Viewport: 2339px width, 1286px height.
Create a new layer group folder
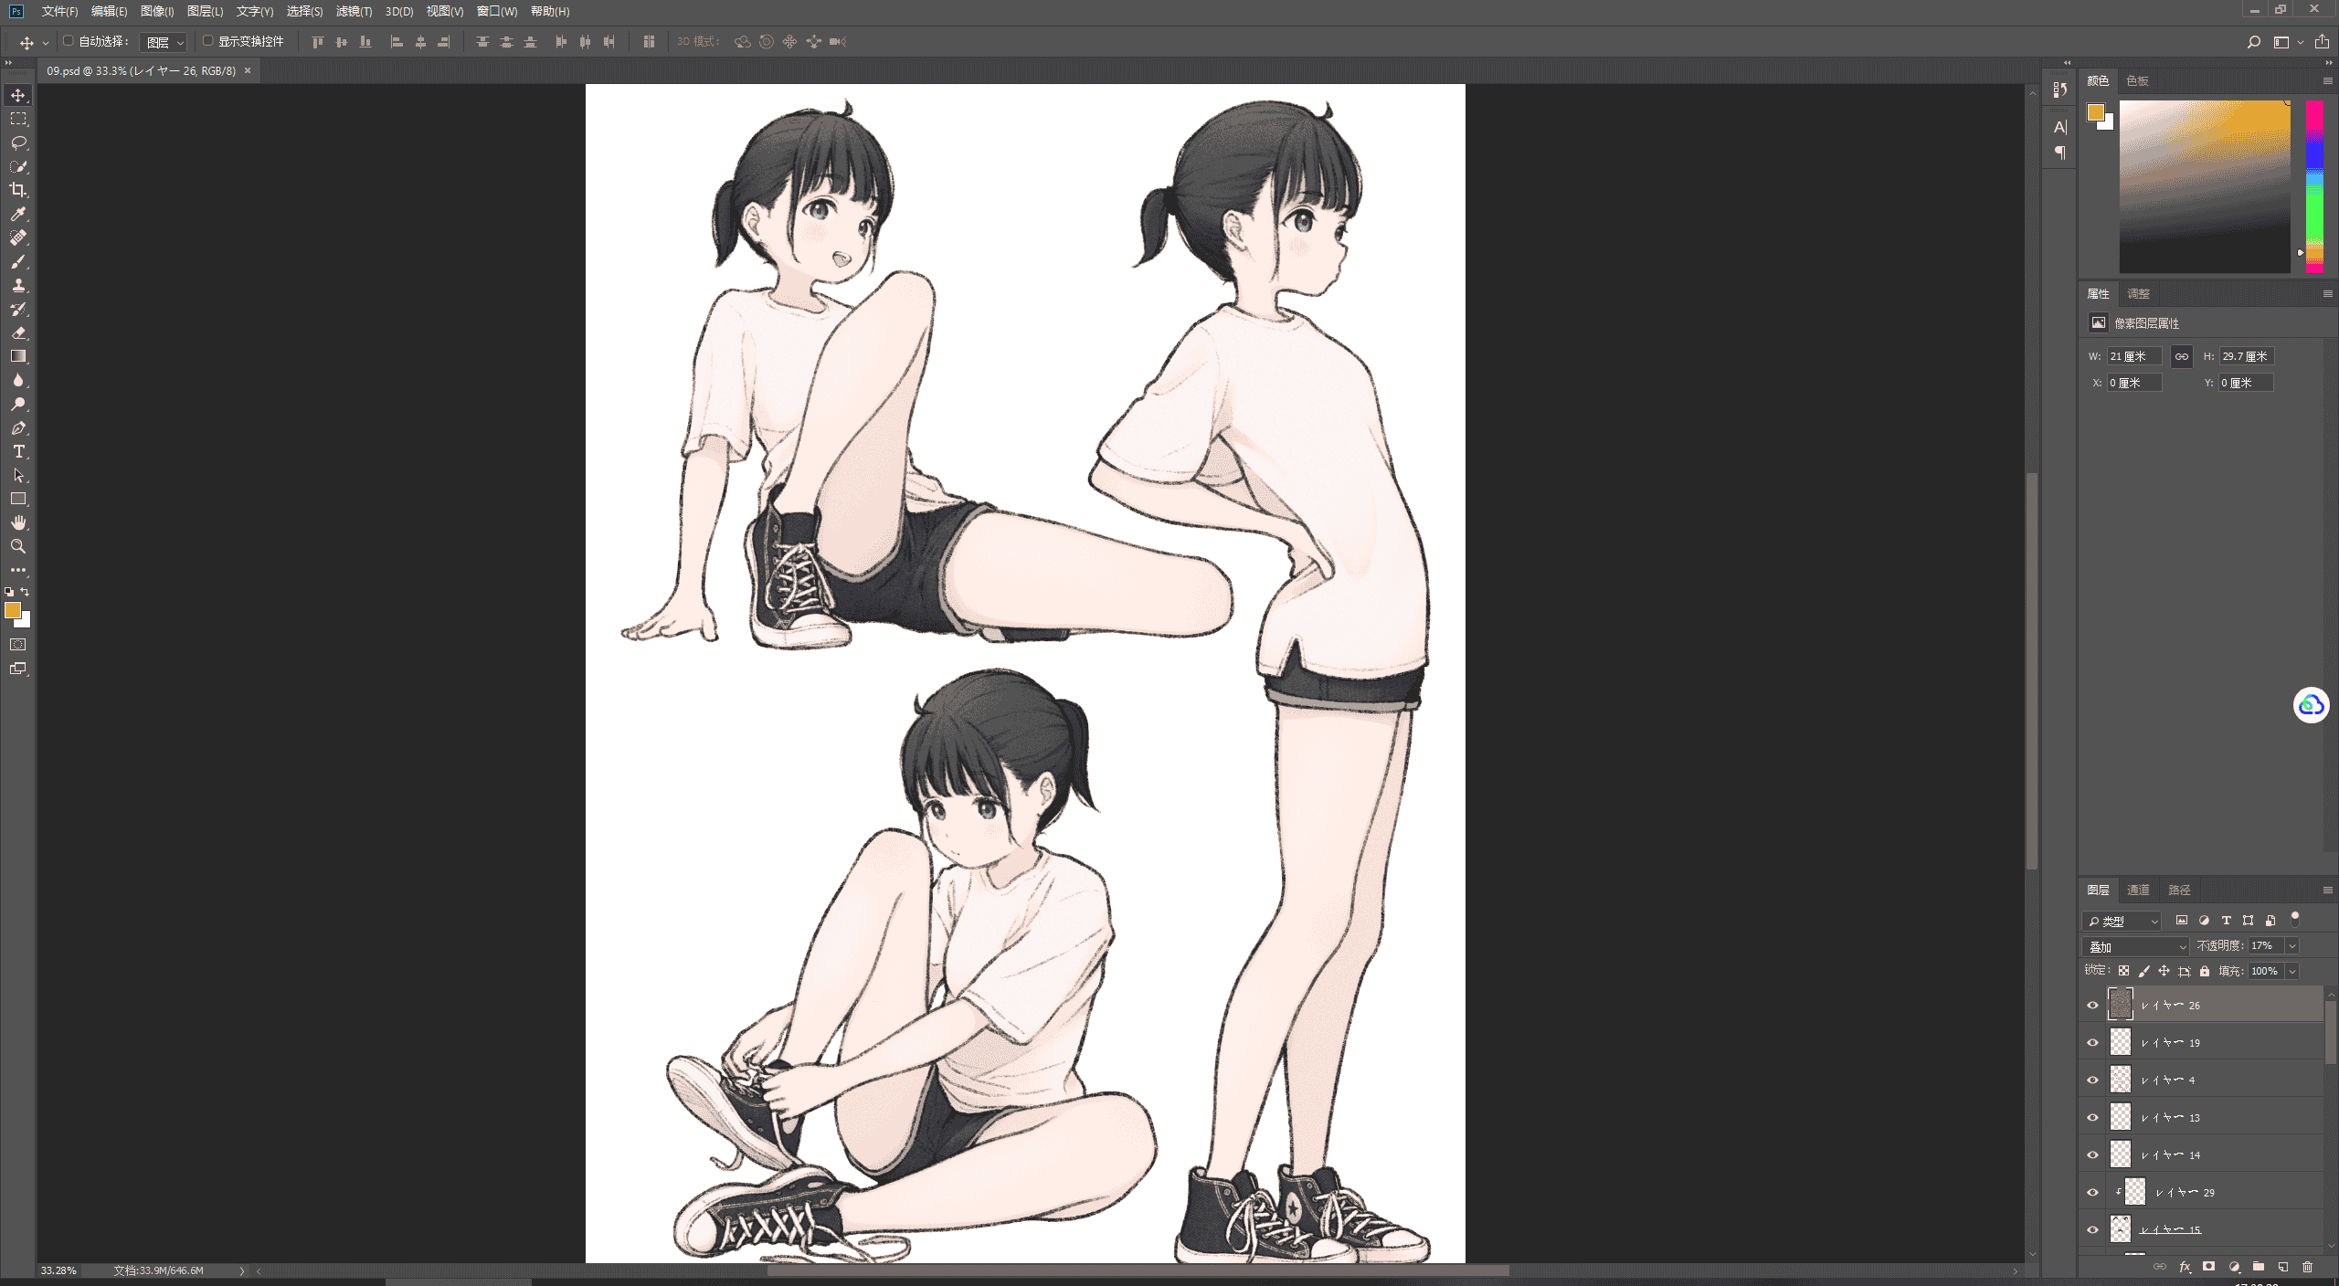(x=2258, y=1267)
